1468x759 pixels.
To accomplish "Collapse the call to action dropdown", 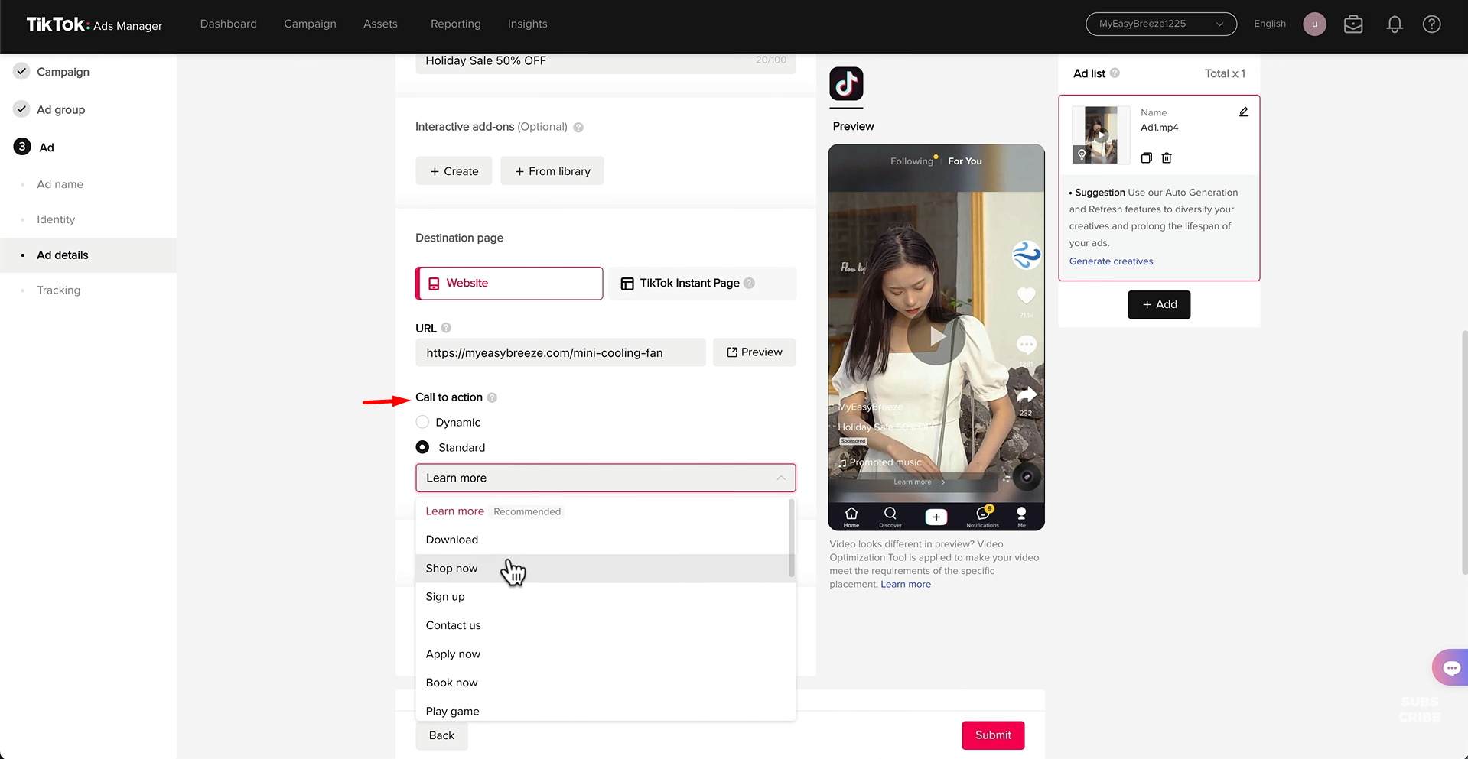I will tap(780, 478).
